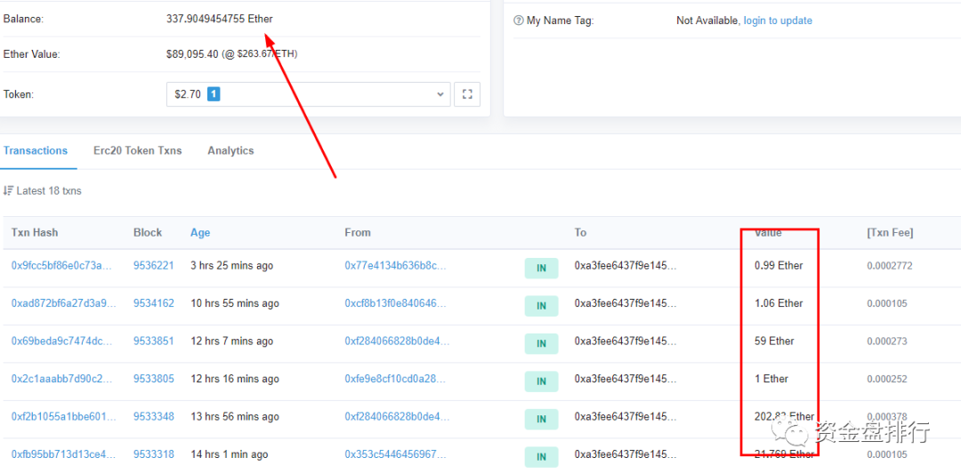Image resolution: width=961 pixels, height=474 pixels.
Task: Open block 9536221
Action: pyautogui.click(x=154, y=266)
